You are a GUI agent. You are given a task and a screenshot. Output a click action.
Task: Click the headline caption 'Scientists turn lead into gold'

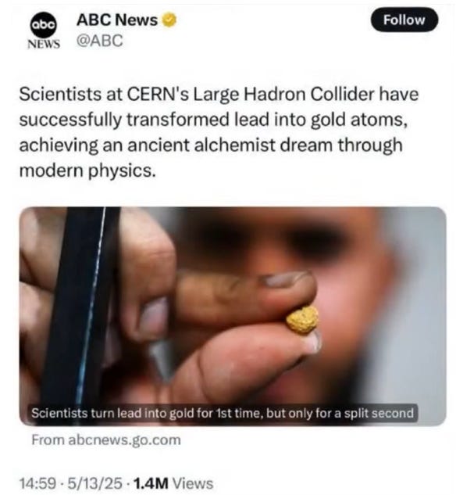(x=114, y=413)
